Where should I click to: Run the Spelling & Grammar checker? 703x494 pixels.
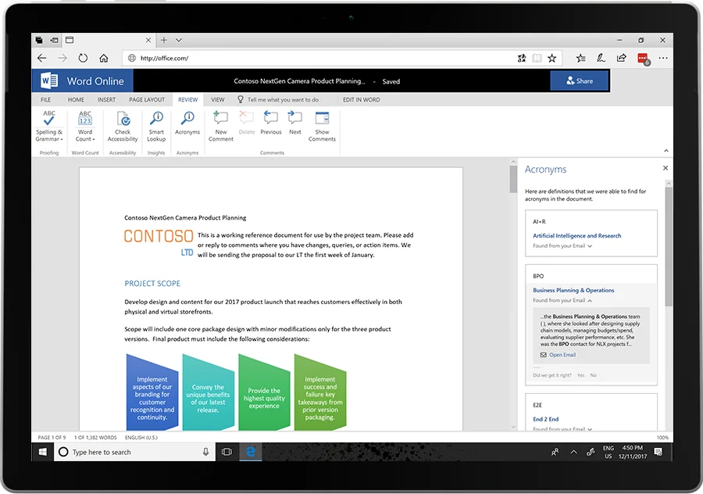click(48, 127)
